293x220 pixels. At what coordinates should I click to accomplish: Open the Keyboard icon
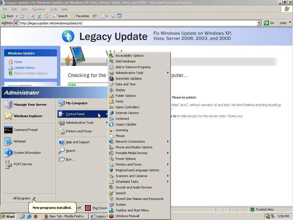111,119
